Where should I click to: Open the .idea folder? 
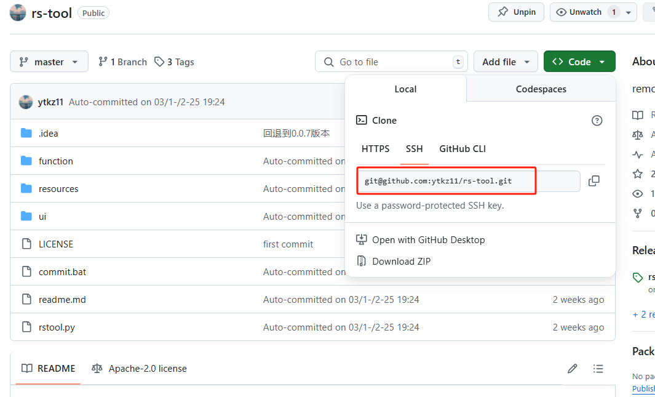(49, 134)
